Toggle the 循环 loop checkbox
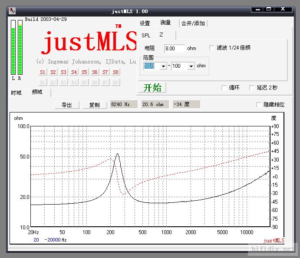The width and height of the screenshot is (300, 258). point(224,88)
